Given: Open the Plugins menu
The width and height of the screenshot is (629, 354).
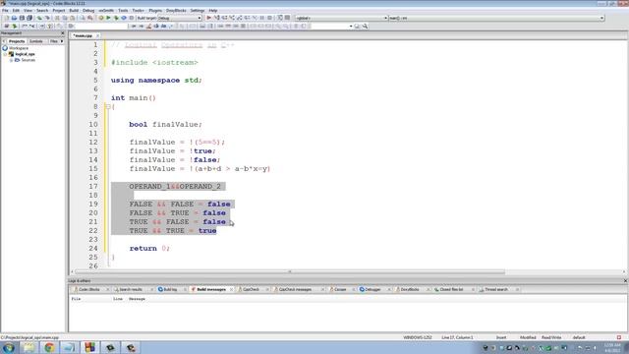Looking at the screenshot, I should coord(155,11).
